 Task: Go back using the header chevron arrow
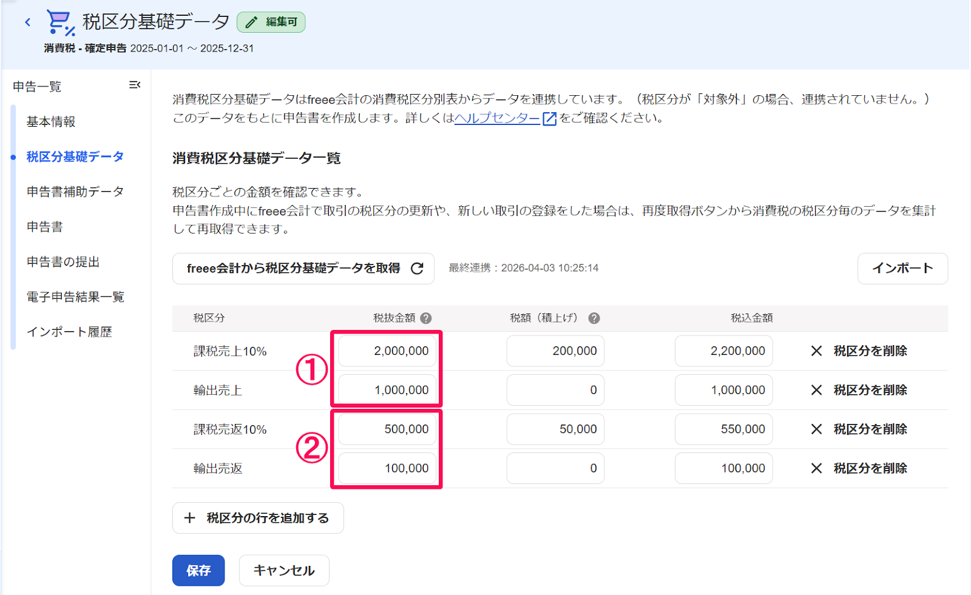tap(27, 22)
